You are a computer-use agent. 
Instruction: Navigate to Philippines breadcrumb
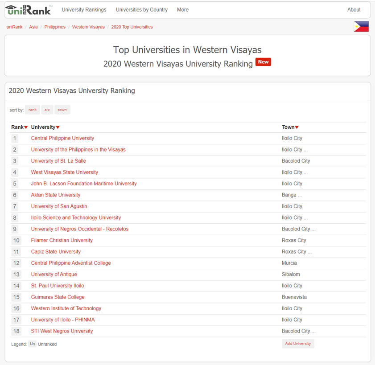pos(55,27)
